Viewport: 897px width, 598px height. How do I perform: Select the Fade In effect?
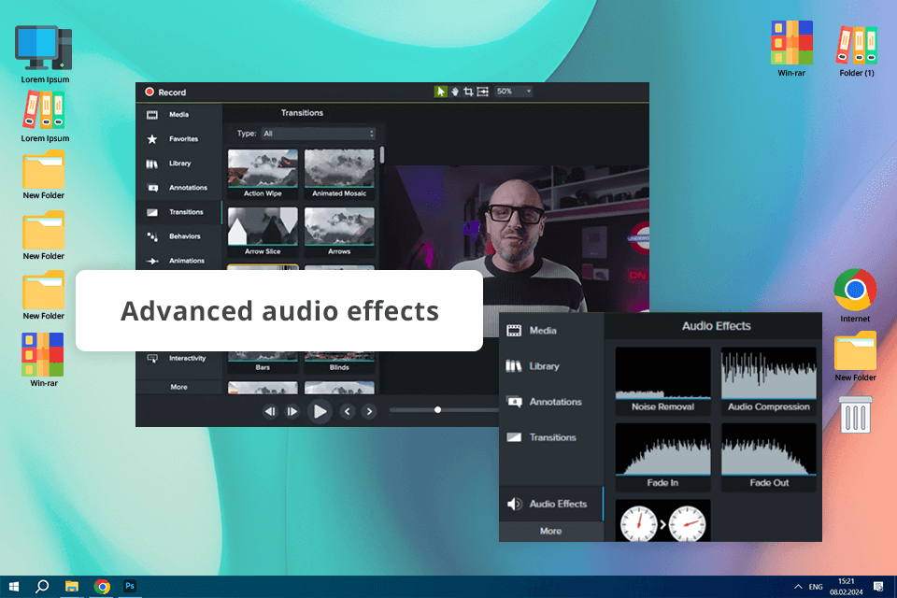[662, 457]
